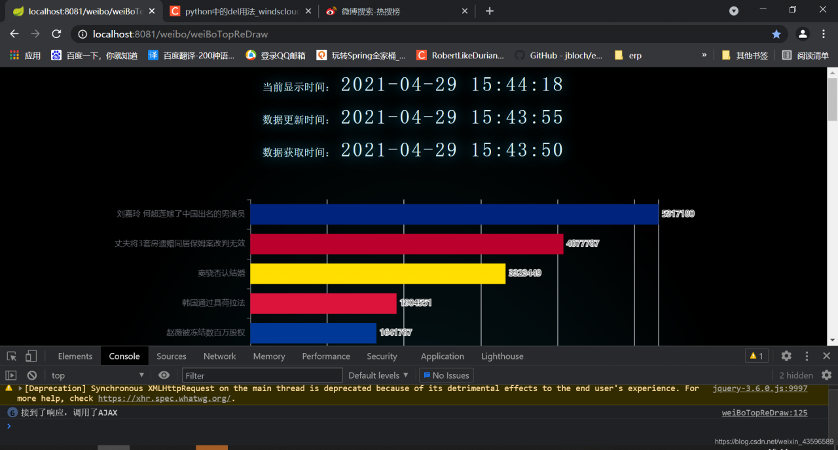This screenshot has width=838, height=450.
Task: Clear the console
Action: click(31, 375)
